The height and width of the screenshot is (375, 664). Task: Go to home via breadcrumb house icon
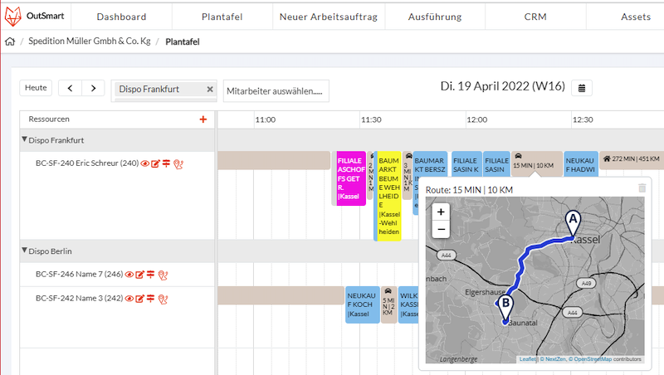coord(10,41)
